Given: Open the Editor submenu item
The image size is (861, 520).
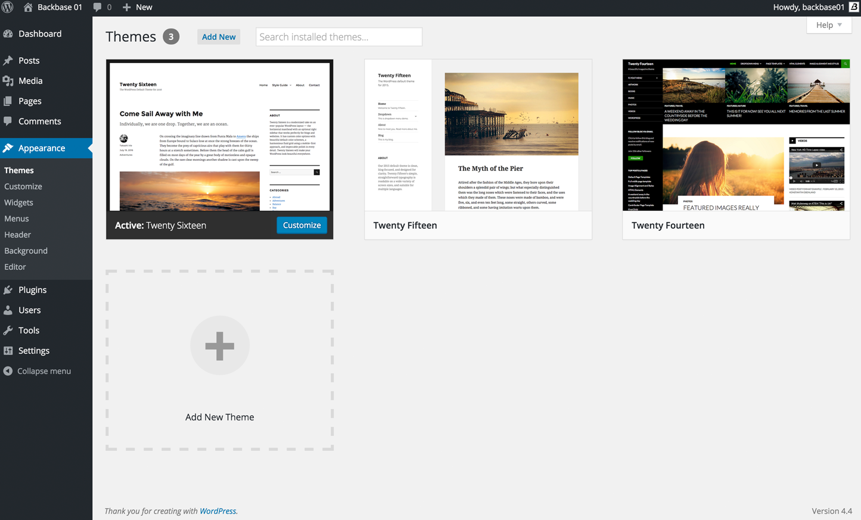Looking at the screenshot, I should [15, 267].
